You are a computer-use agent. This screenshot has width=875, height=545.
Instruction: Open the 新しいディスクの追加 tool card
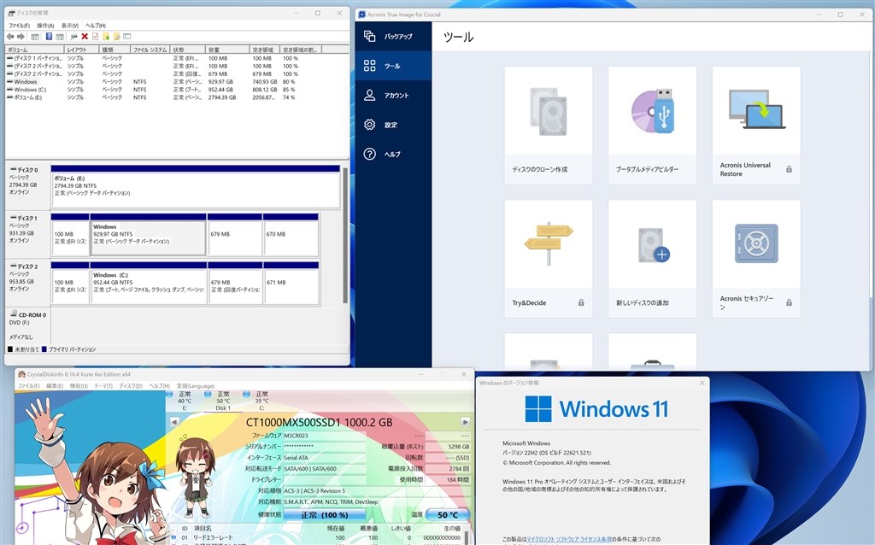pyautogui.click(x=652, y=258)
